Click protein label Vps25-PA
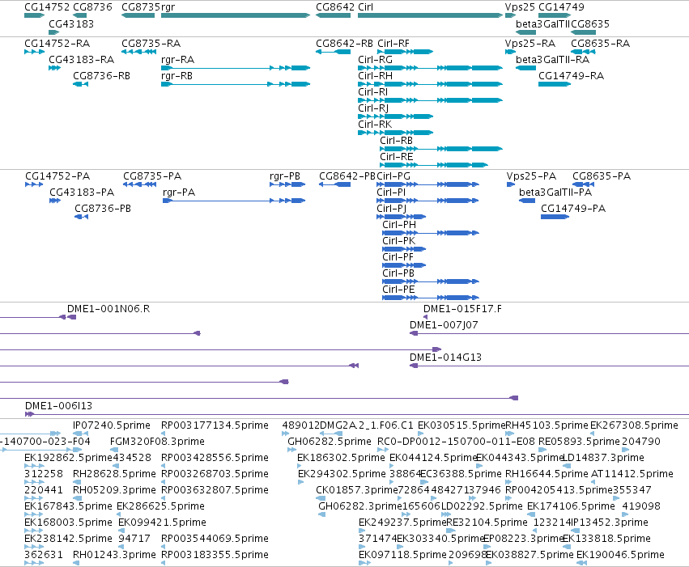 point(531,176)
